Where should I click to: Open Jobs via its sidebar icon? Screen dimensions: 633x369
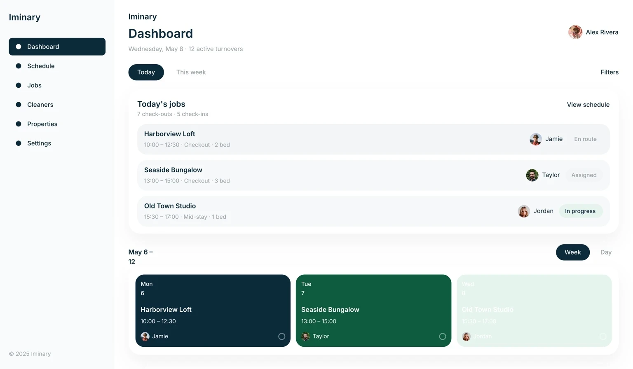[18, 85]
